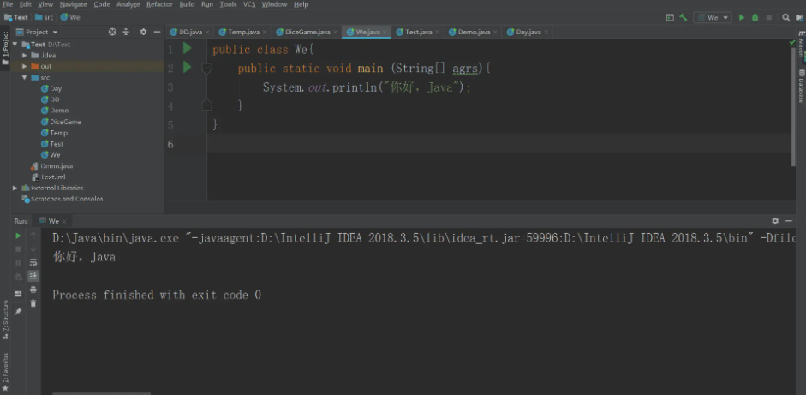806x395 pixels.
Task: Open the Refactor menu
Action: click(159, 4)
